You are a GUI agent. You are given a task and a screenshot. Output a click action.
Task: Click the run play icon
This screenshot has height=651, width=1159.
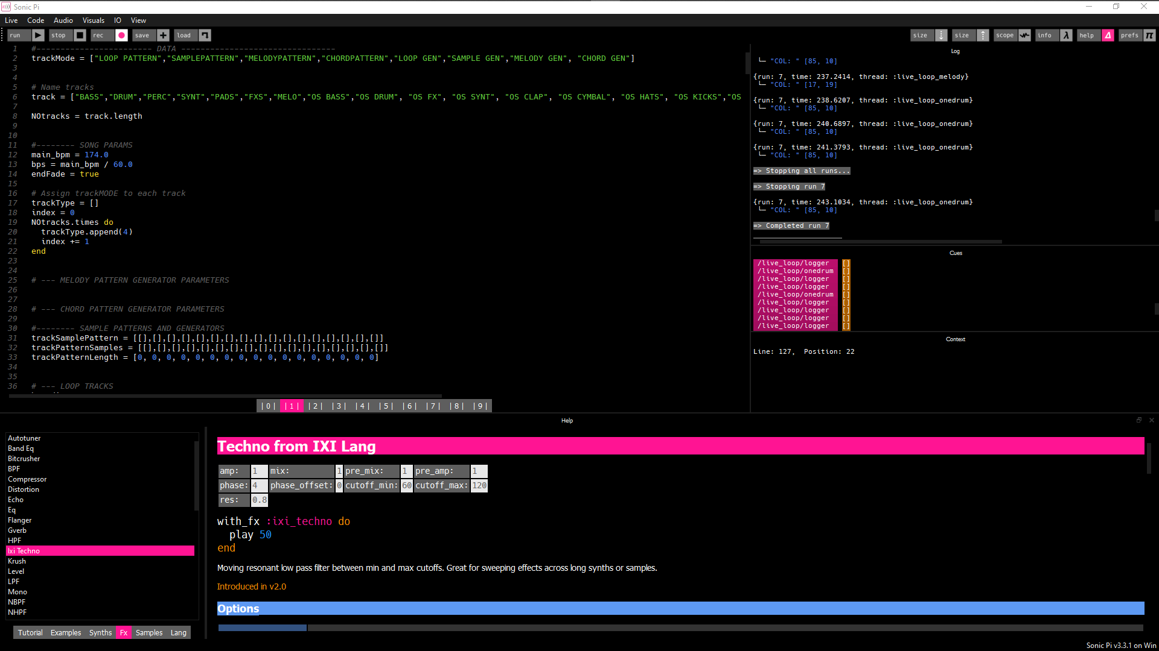click(x=38, y=36)
